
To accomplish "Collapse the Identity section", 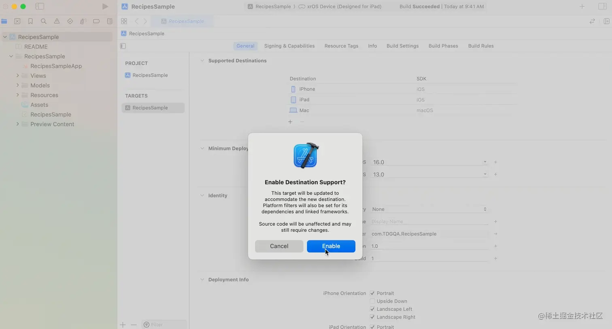I will 202,195.
